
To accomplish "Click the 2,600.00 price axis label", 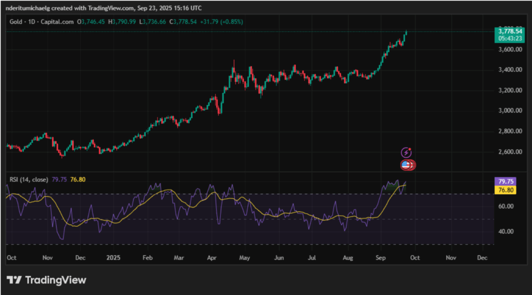I will (x=510, y=151).
